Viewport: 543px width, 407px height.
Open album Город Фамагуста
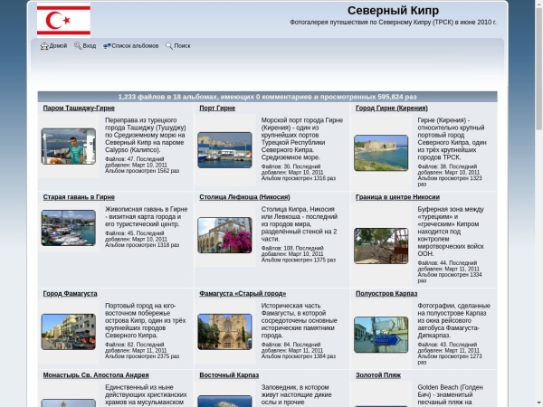tap(70, 293)
